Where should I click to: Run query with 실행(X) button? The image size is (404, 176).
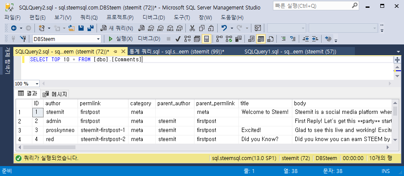click(121, 39)
